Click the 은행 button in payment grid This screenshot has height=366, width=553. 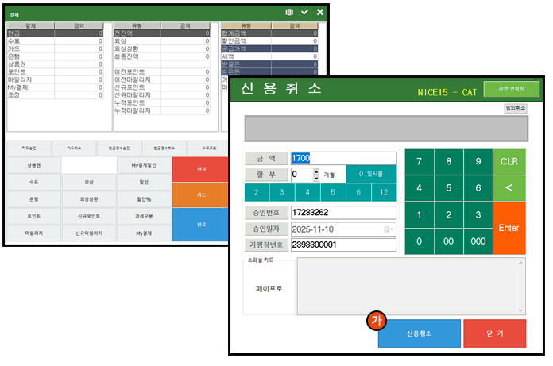34,199
